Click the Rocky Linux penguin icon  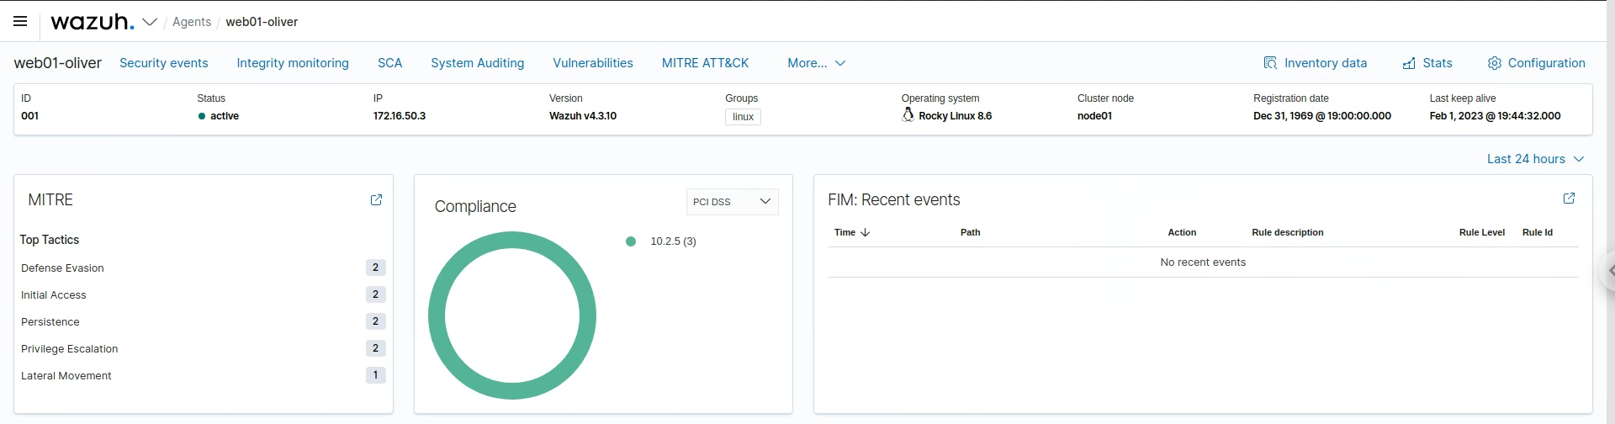pyautogui.click(x=908, y=114)
